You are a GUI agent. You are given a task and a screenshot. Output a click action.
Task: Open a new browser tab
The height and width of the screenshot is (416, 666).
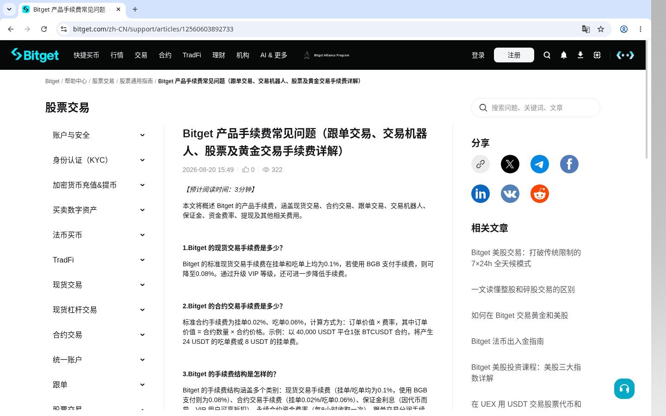(x=135, y=9)
